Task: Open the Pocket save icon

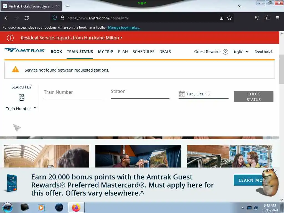Action: 257,18
